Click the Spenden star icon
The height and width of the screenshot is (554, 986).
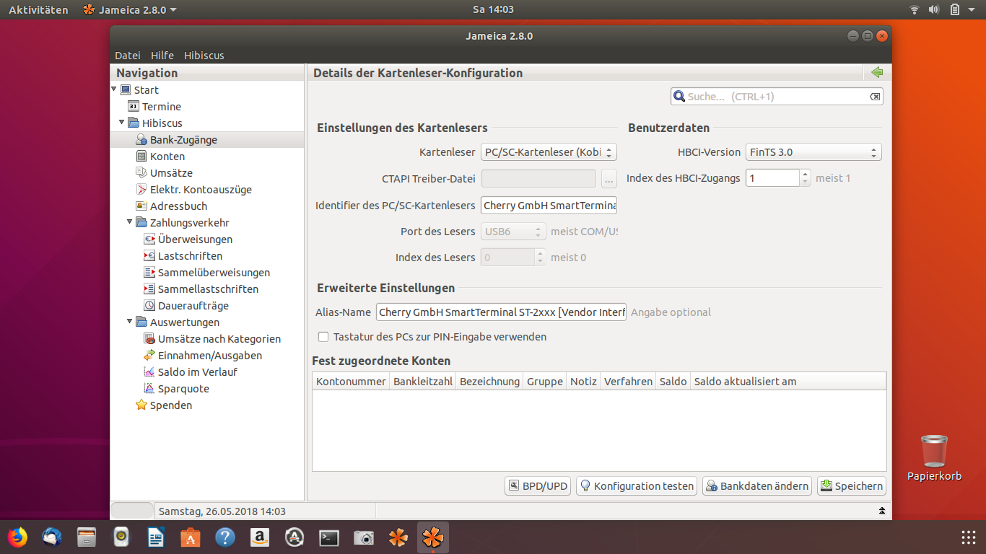pos(141,405)
